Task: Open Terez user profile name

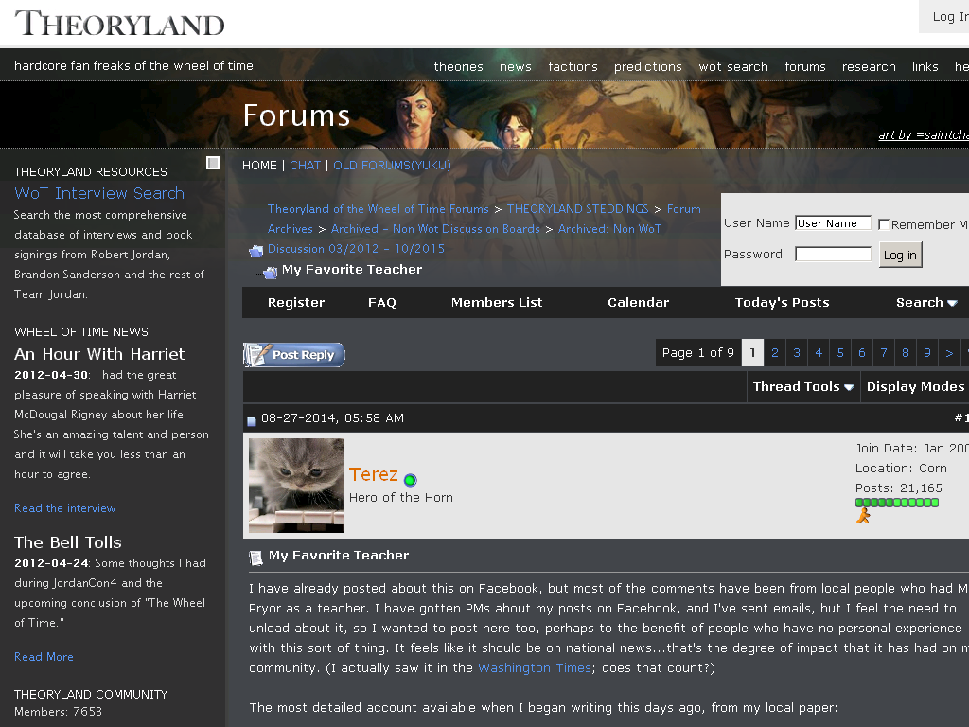Action: pos(373,474)
